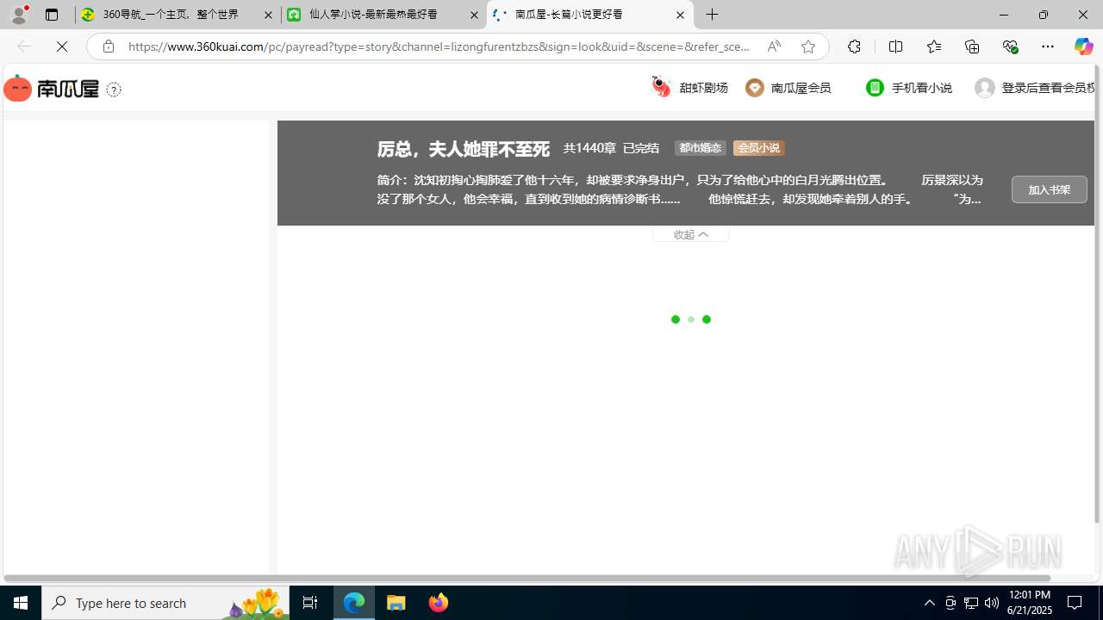Screen dimensions: 1103x620
Task: Click the 南瓜屋 logo
Action: click(52, 89)
